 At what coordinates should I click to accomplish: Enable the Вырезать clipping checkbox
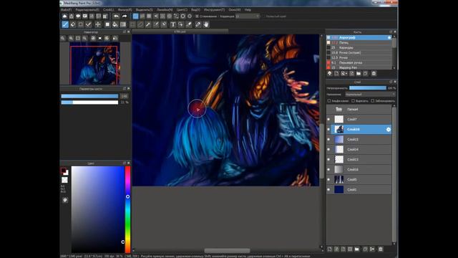[353, 101]
